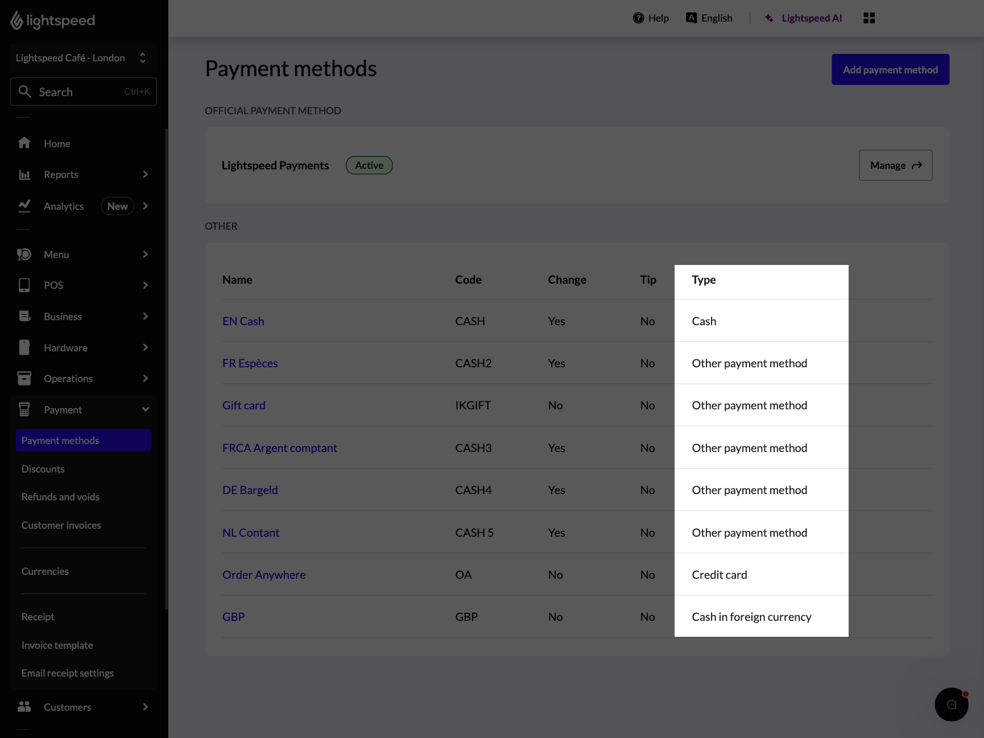984x738 pixels.
Task: Open Email receipt settings item
Action: [x=68, y=673]
